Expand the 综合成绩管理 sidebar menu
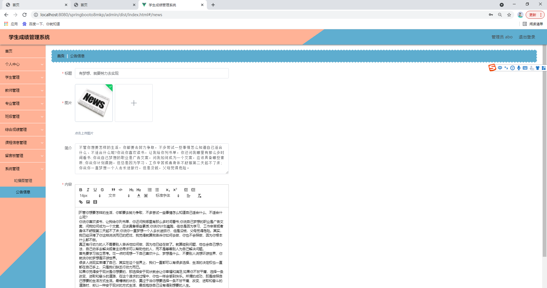This screenshot has width=547, height=288. click(23, 130)
